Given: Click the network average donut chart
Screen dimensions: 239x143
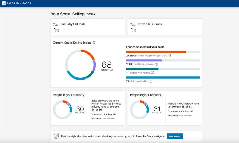Looking at the screenshot, I should click(x=140, y=110).
